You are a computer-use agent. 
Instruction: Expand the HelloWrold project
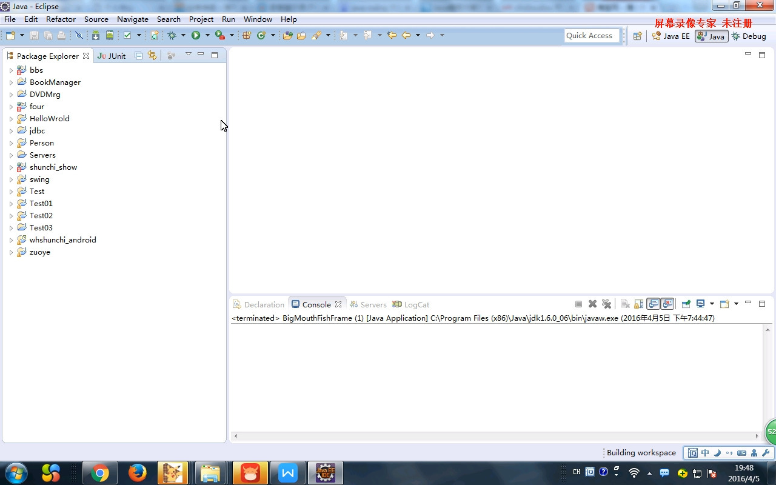coord(11,119)
